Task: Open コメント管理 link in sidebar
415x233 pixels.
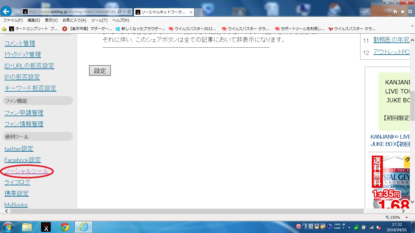Action: coord(20,43)
